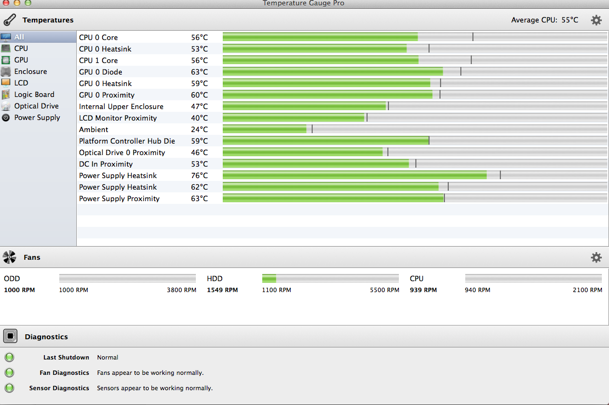
Task: Select the Power Supply Proximity row label
Action: point(119,198)
